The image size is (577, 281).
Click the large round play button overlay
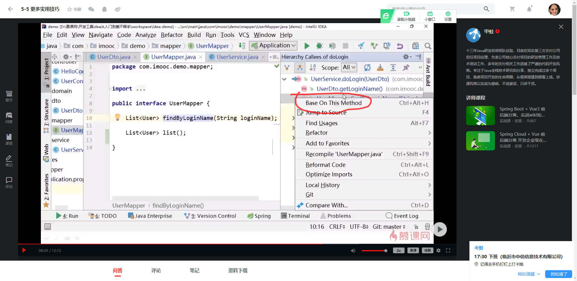tap(440, 229)
